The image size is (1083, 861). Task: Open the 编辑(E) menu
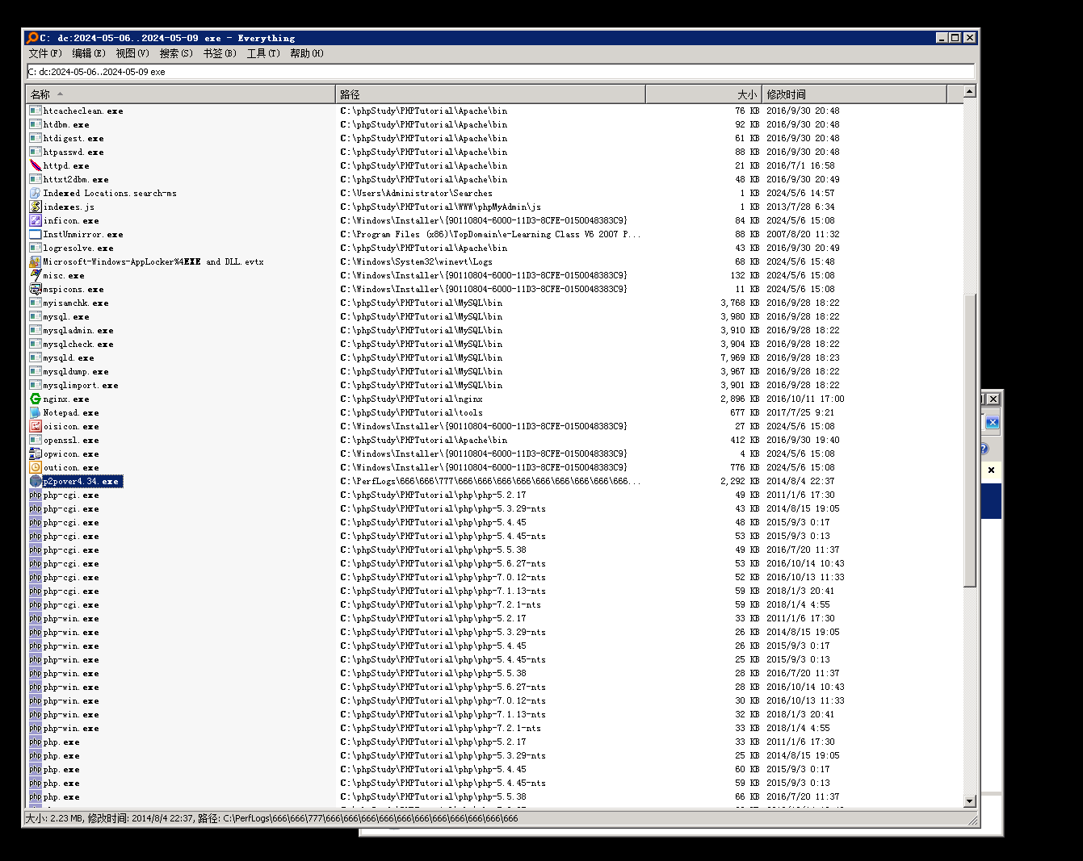(89, 53)
